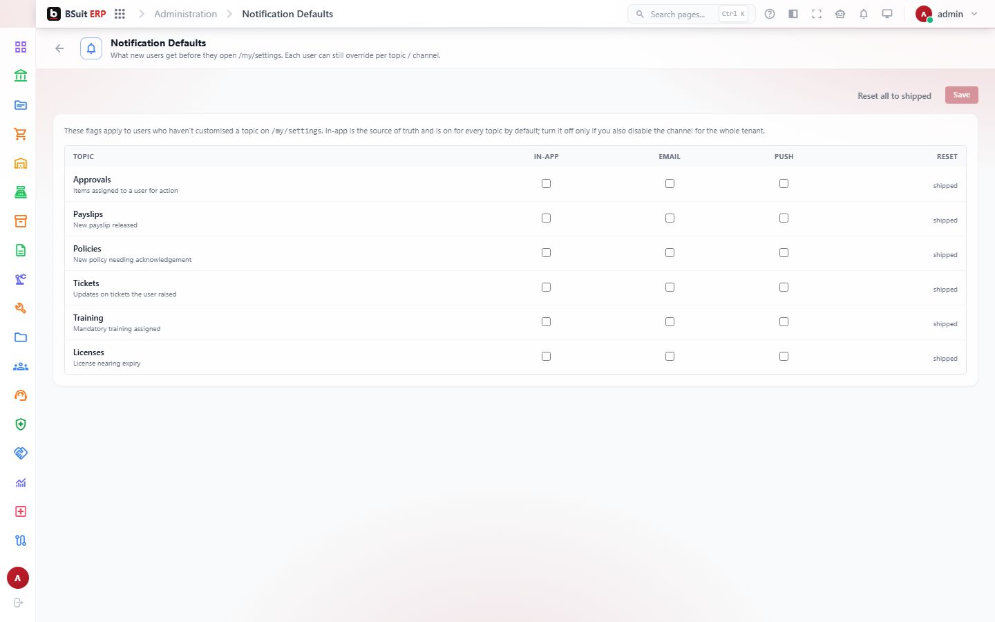Image resolution: width=995 pixels, height=622 pixels.
Task: Open the dashboard grid icon in sidebar
Action: point(21,47)
